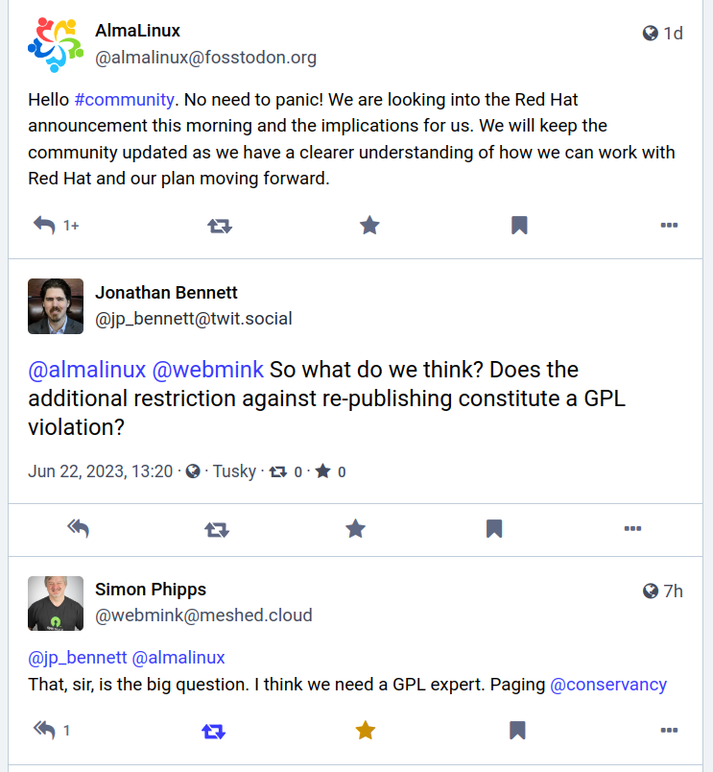Boost the AlmaLinux post
Screen dimensions: 713x772
coord(220,226)
